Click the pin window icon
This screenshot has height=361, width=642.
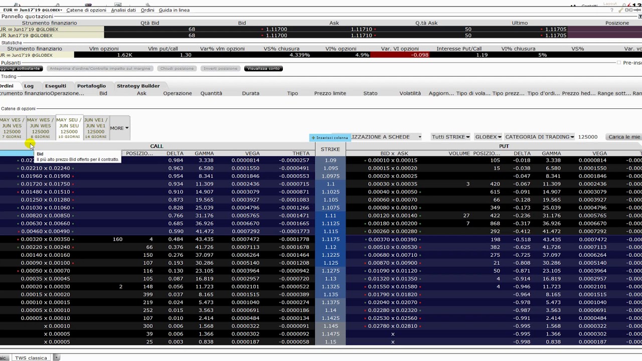click(637, 10)
